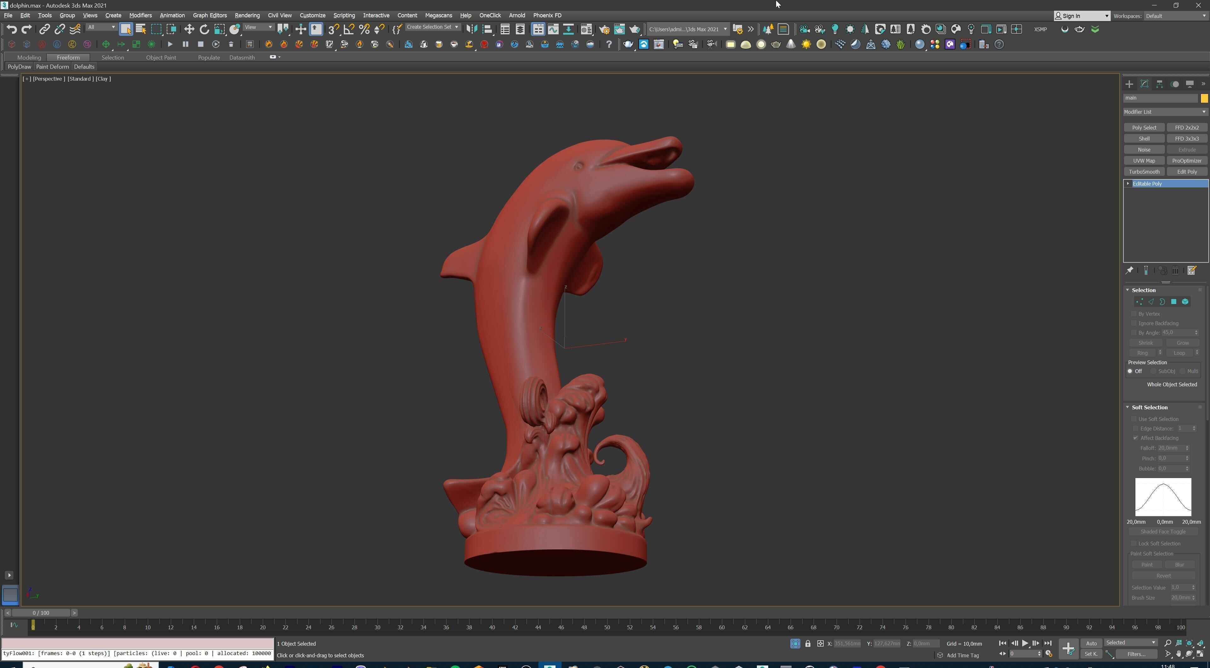Toggle Percent Snap icon
The image size is (1210, 668).
364,29
